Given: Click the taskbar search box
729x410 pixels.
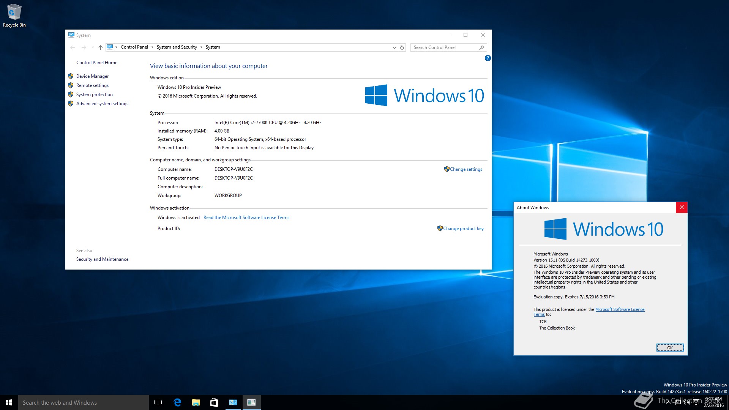Looking at the screenshot, I should point(84,402).
